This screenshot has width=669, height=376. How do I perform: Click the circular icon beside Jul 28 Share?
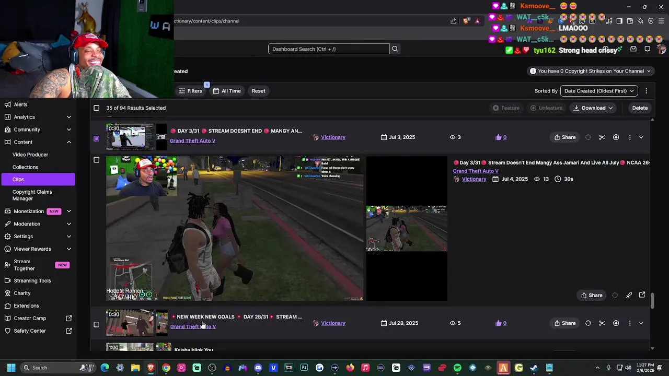(588, 323)
